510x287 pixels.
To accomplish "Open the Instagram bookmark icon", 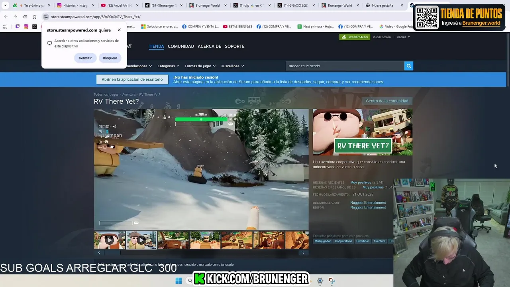I will pos(26,26).
